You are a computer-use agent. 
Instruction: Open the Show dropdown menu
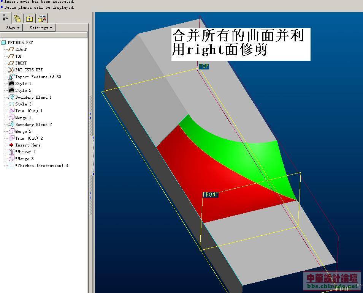(12, 28)
